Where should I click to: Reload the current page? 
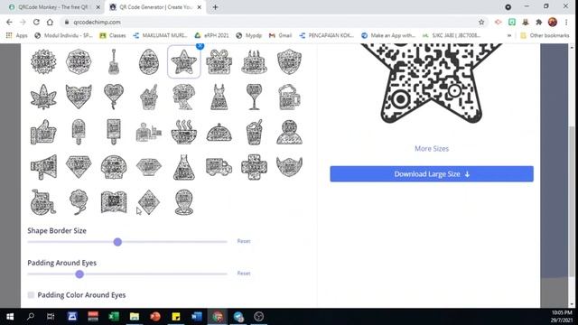[36, 22]
